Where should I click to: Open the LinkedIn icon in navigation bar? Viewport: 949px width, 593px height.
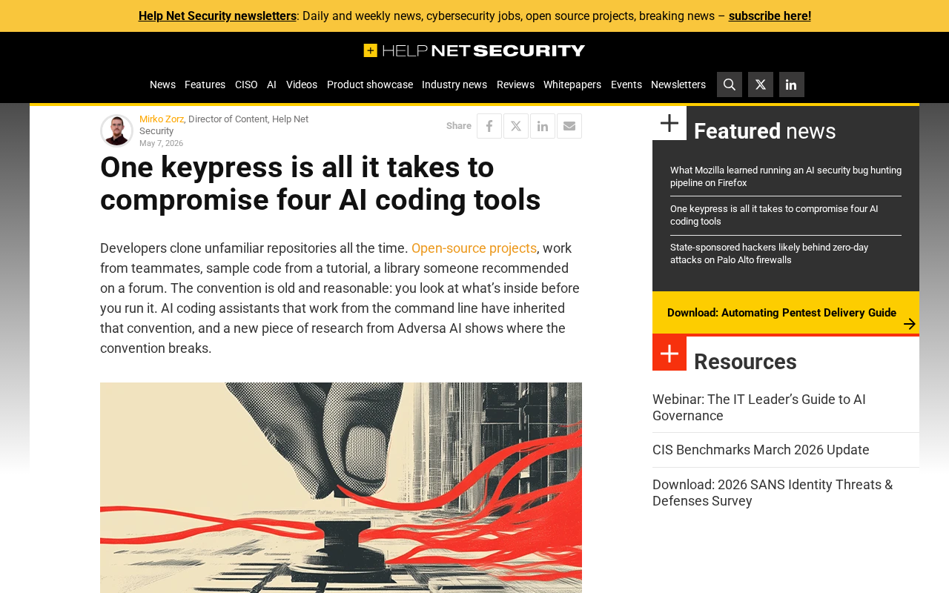click(792, 85)
